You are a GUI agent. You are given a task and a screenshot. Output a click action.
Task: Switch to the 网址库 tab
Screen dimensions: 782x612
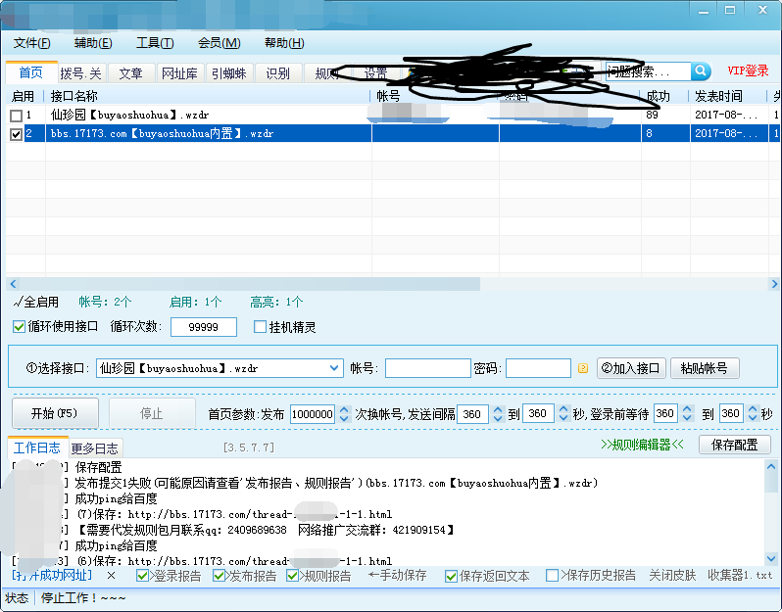click(179, 73)
